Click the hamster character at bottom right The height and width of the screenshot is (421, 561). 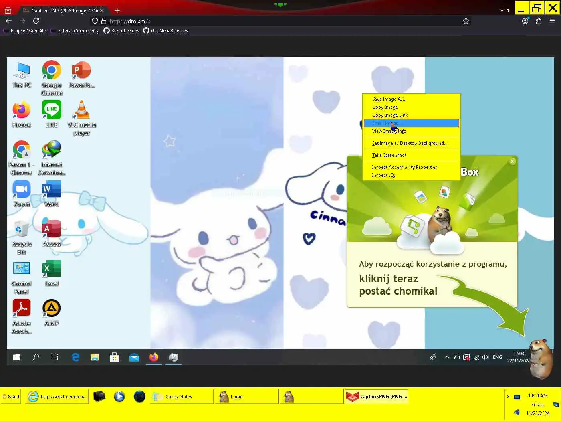pyautogui.click(x=540, y=358)
